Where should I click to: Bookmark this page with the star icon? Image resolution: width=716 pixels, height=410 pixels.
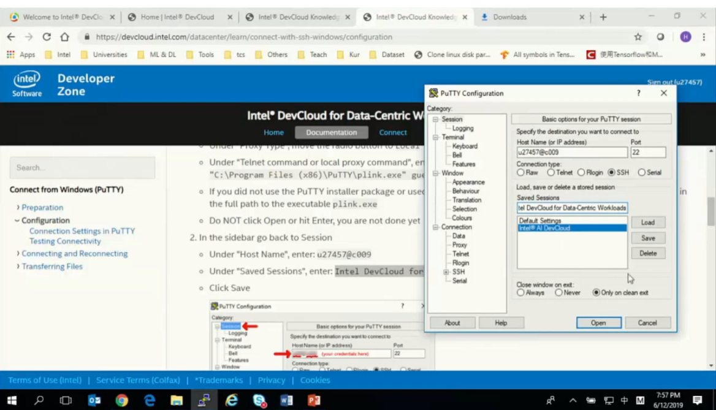pyautogui.click(x=638, y=37)
